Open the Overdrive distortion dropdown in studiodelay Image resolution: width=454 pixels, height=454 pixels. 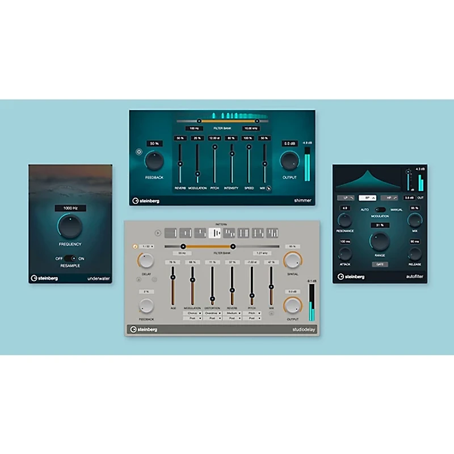[212, 312]
